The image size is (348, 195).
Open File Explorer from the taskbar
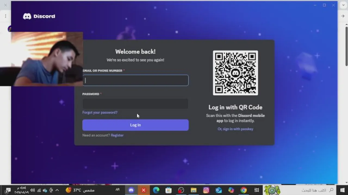193,190
